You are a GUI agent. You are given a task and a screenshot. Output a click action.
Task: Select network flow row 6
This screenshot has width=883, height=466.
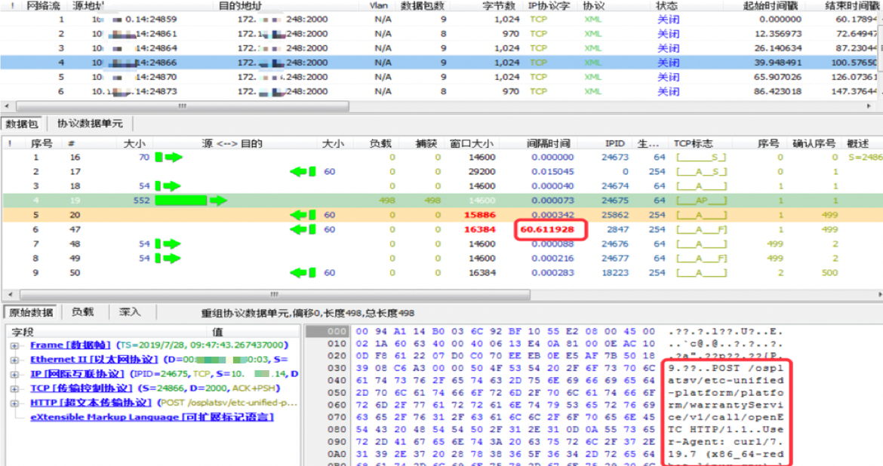(302, 91)
